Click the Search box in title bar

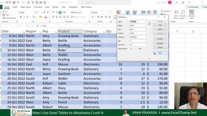point(104,2)
